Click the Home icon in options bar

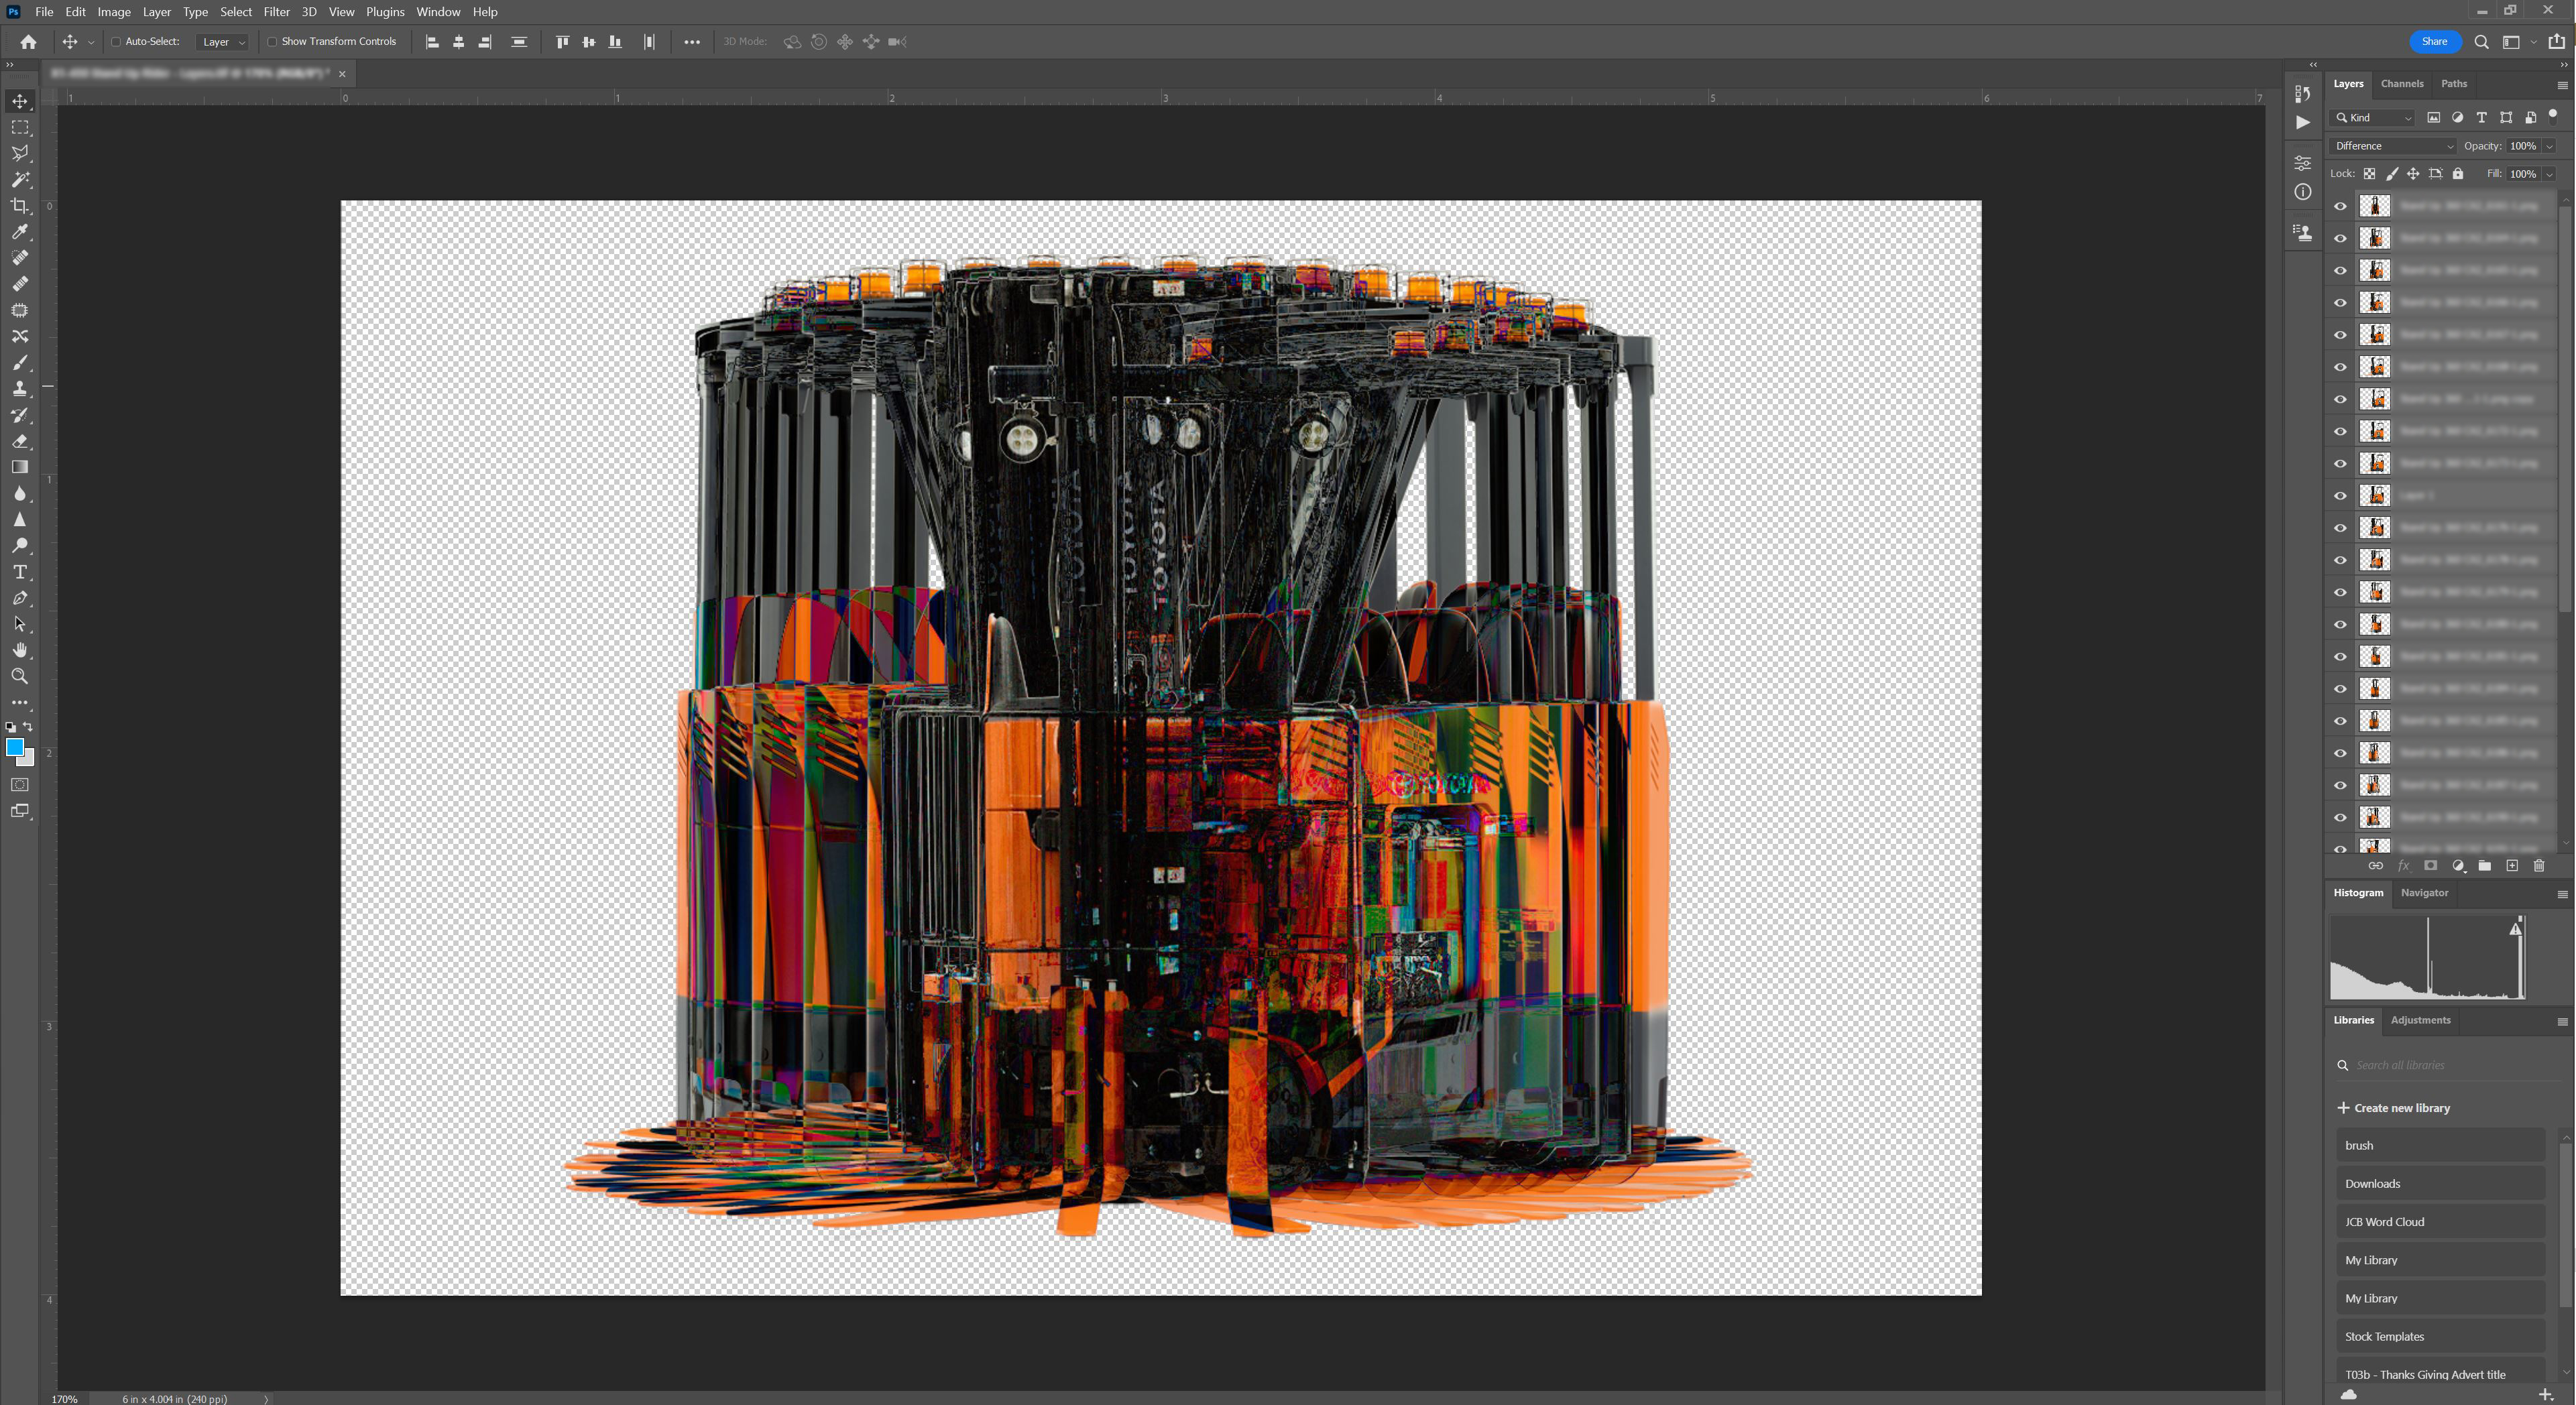[x=28, y=42]
